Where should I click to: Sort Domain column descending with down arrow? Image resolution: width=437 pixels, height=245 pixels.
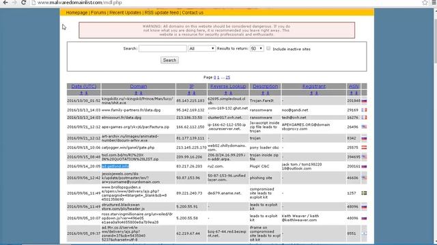(x=141, y=93)
